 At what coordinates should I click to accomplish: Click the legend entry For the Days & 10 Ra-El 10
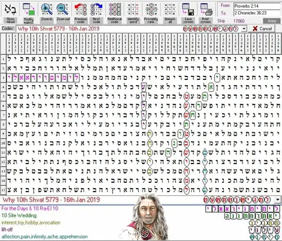[x=30, y=208]
